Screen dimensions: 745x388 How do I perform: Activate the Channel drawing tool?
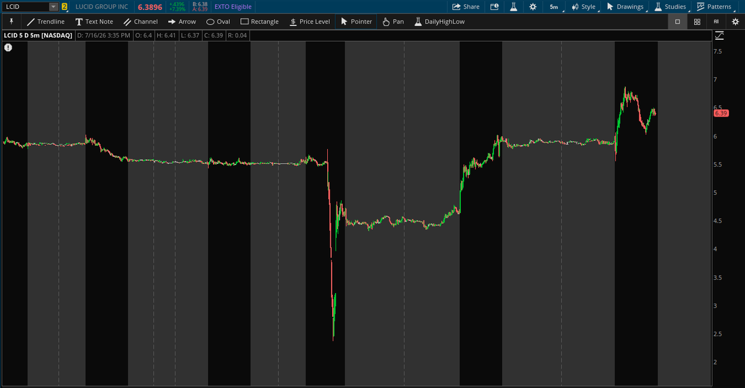140,21
